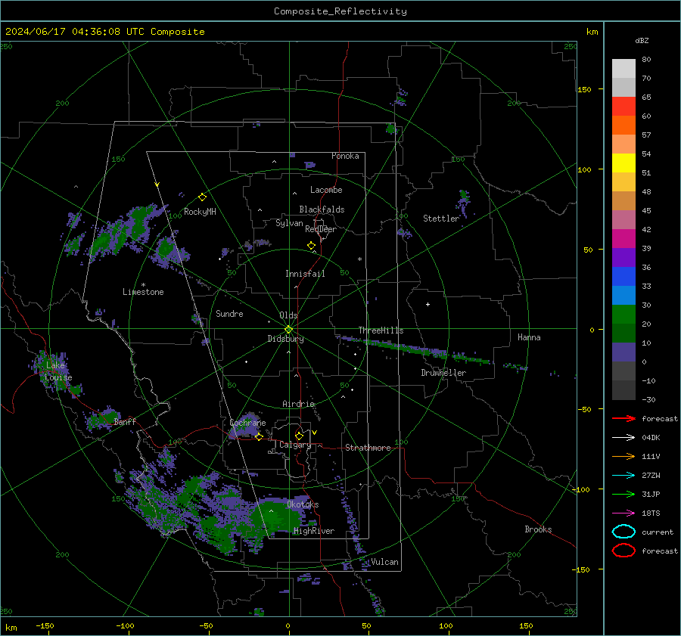Click the HighRiver town label
Screen dimensions: 681x636
pos(314,531)
